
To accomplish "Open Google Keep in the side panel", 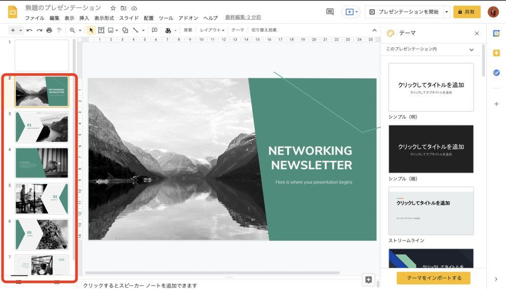I will [x=496, y=53].
